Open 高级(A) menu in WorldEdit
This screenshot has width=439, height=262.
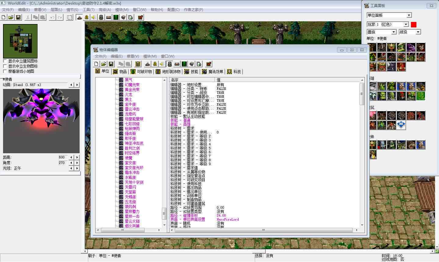pos(105,10)
